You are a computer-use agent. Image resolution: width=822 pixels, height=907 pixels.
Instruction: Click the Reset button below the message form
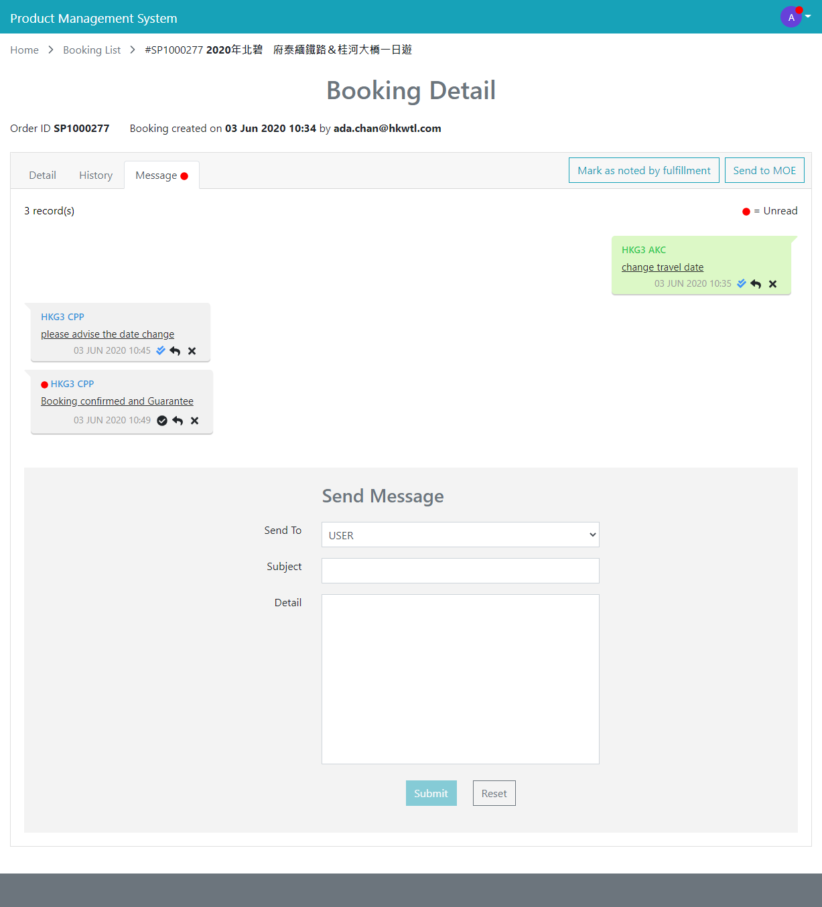click(x=494, y=793)
